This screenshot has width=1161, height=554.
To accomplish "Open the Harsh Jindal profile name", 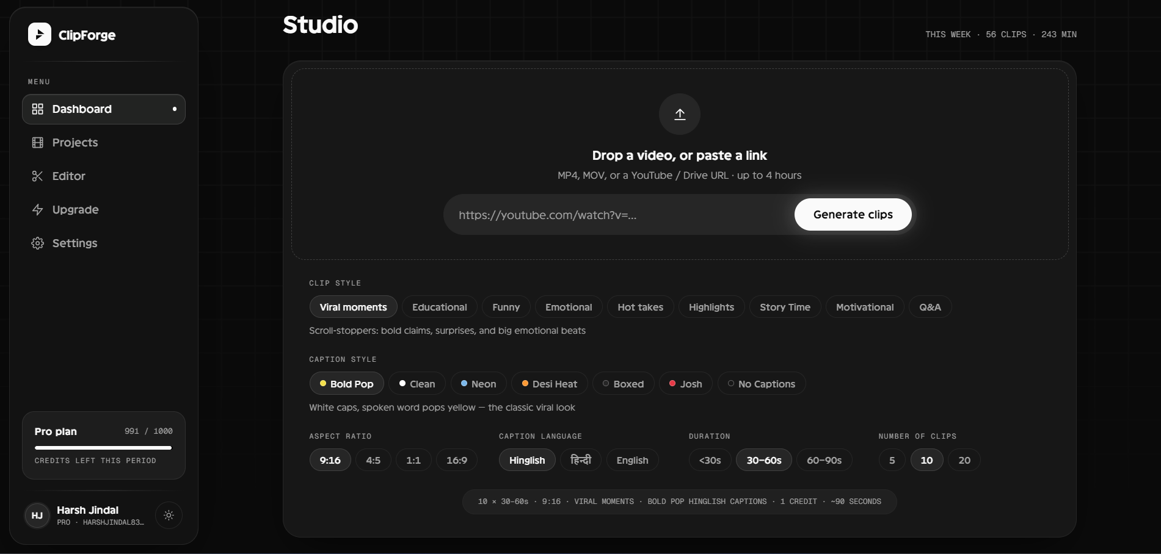I will pyautogui.click(x=88, y=510).
